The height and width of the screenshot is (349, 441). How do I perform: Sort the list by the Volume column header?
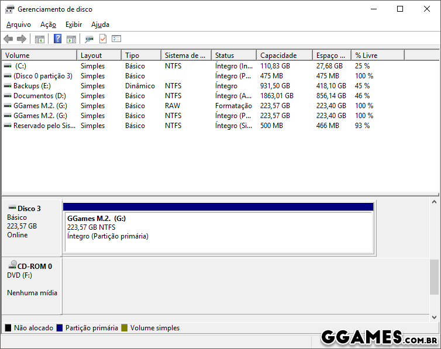pos(39,56)
